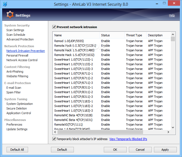Click the horizontal scroll left arrow
The width and height of the screenshot is (182, 157).
tap(55, 132)
